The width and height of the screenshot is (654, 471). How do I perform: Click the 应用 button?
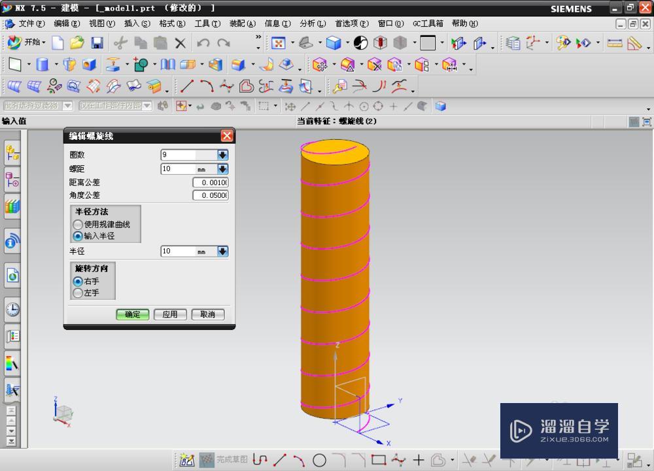[x=170, y=314]
